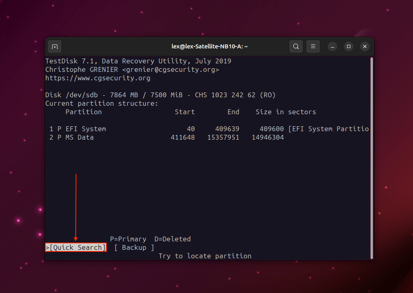Minimize the terminal window
The width and height of the screenshot is (413, 293).
pos(333,46)
